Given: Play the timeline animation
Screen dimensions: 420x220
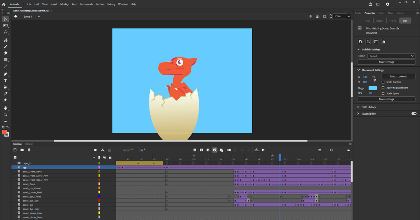Looking at the screenshot, I should click(263, 150).
